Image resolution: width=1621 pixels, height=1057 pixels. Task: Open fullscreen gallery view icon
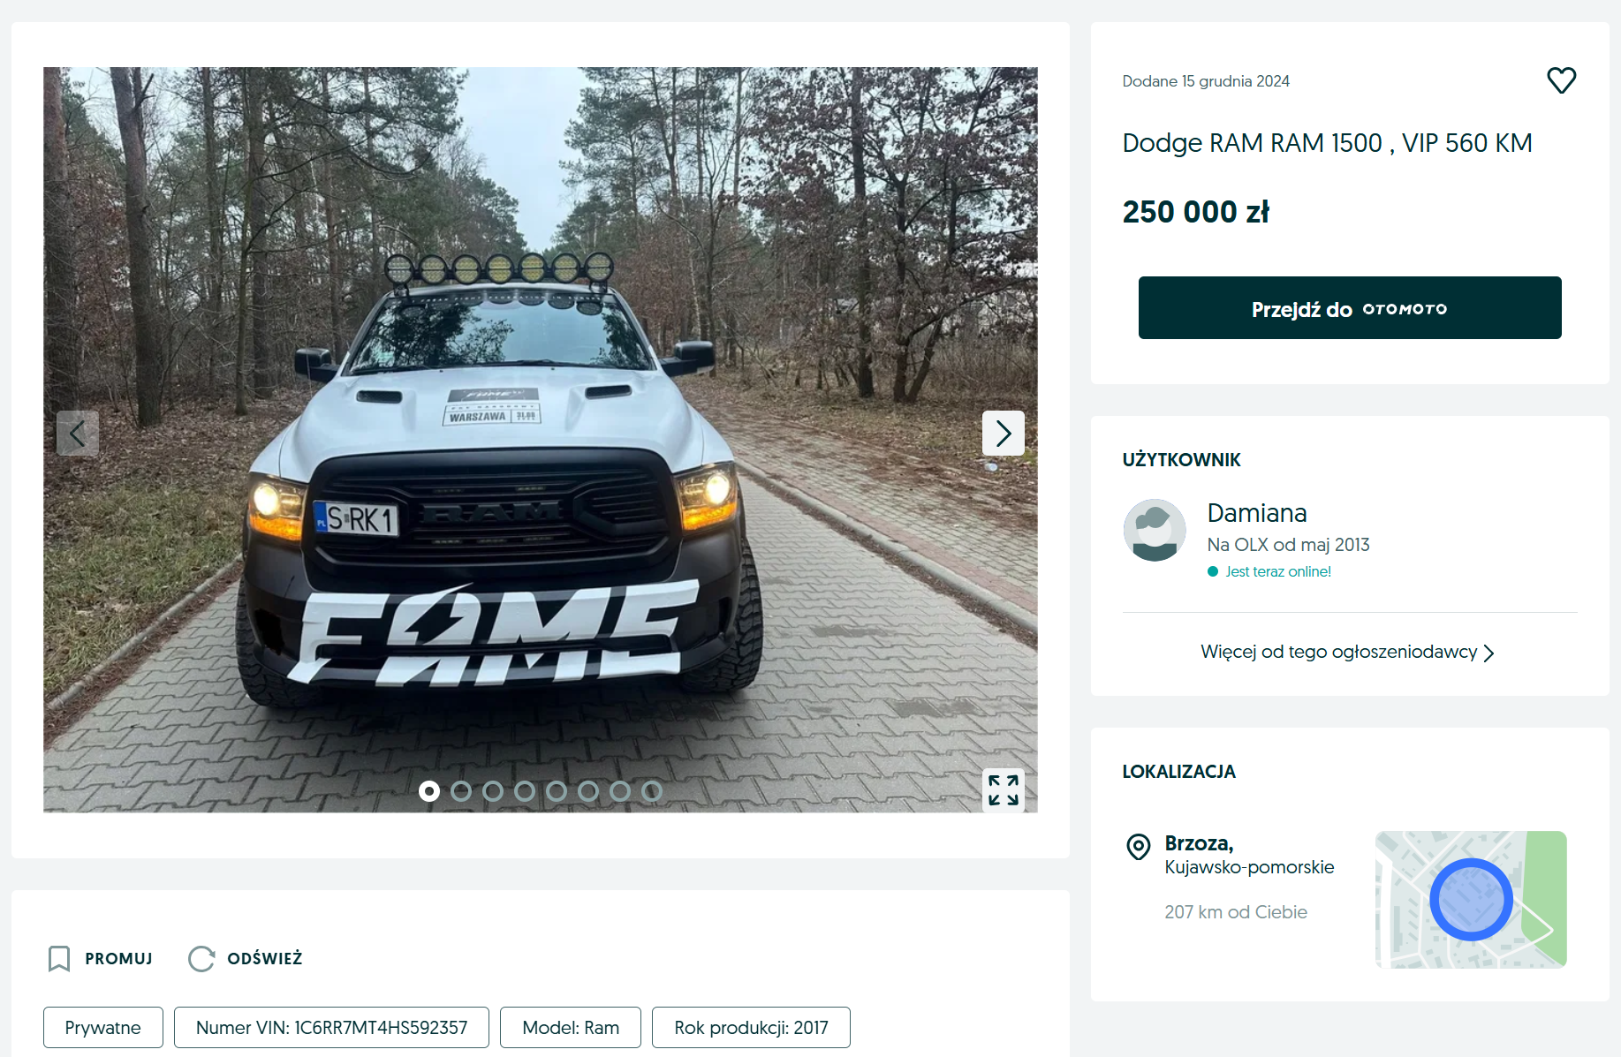[1003, 790]
